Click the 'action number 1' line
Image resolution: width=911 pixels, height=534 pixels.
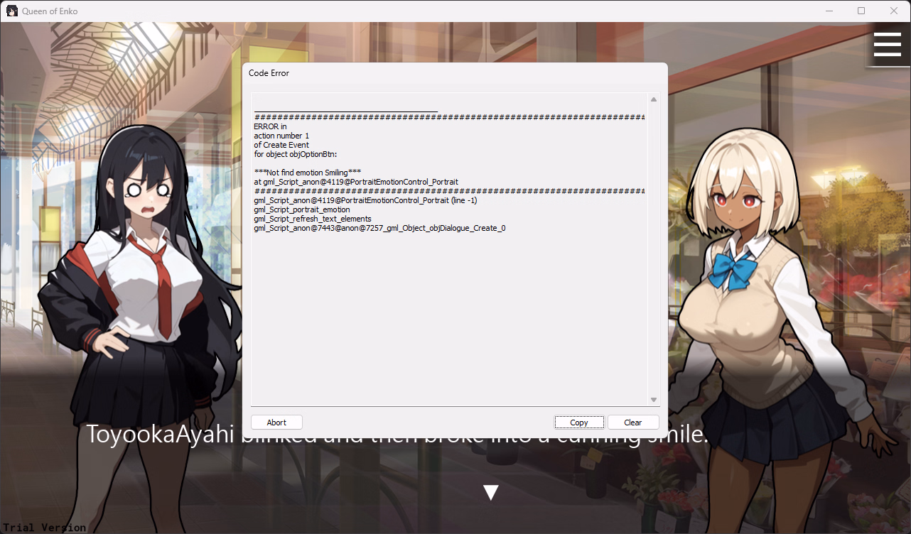[281, 136]
